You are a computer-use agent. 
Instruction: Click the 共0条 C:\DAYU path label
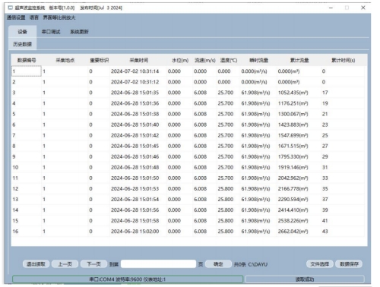tap(251, 264)
